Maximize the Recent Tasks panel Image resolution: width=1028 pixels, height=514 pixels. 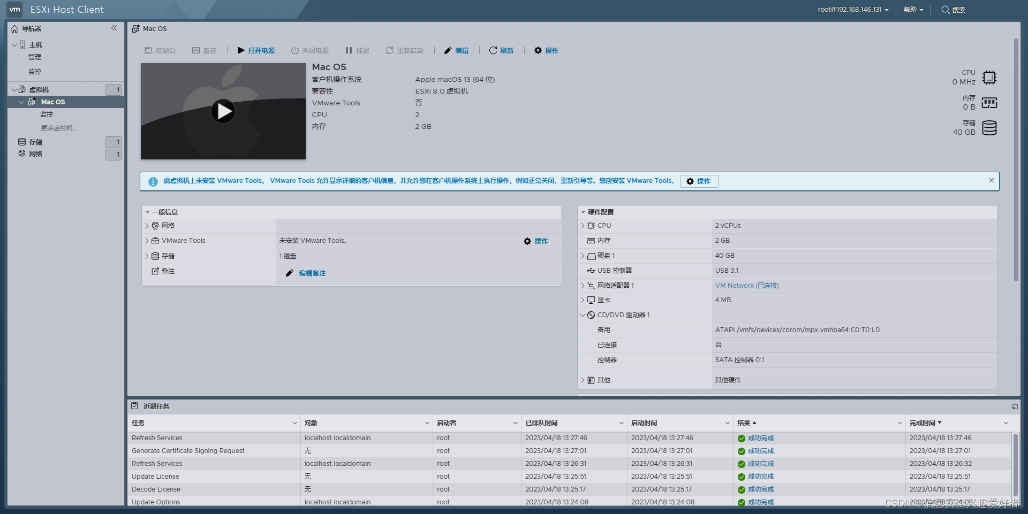1015,406
